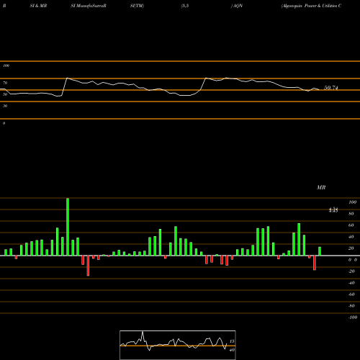Click the longest red MR histogram bar

click(x=88, y=266)
